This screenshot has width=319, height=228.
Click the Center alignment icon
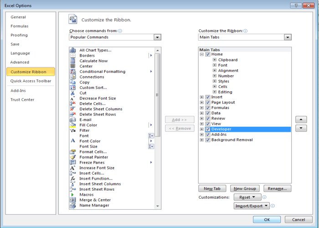tap(72, 66)
